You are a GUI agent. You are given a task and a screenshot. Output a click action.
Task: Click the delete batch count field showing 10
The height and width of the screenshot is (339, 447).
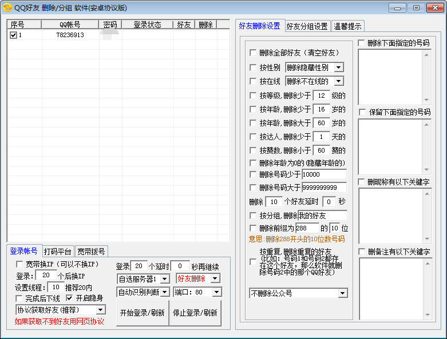pos(274,202)
